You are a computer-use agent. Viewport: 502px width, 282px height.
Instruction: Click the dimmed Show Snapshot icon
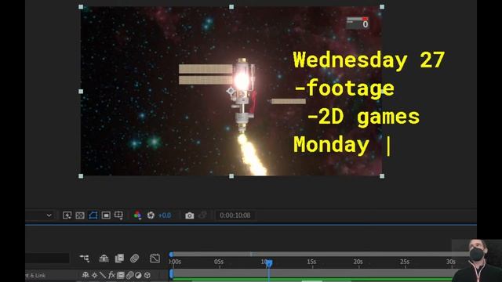point(202,215)
